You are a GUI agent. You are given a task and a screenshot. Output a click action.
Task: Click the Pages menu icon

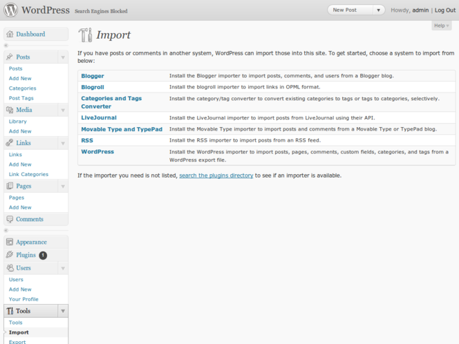point(10,187)
